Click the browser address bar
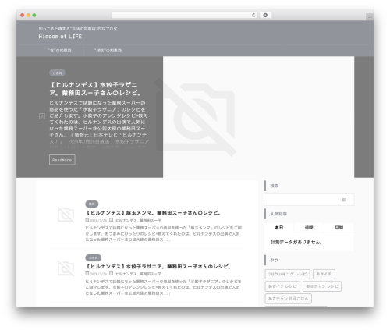Screen dimensions: 390x330 click(185, 15)
